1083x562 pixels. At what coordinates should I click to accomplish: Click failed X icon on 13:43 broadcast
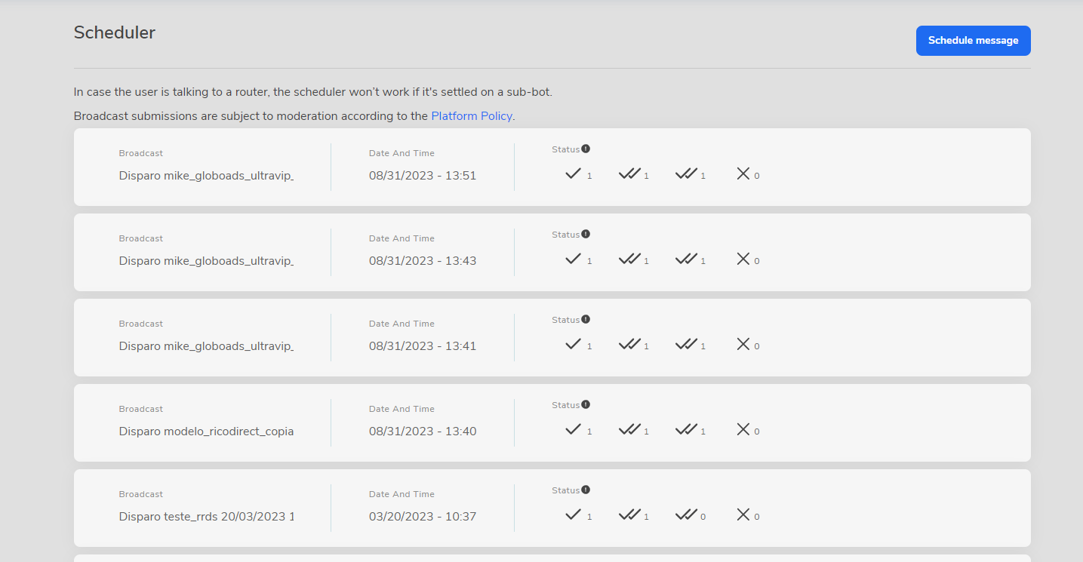pyautogui.click(x=743, y=260)
